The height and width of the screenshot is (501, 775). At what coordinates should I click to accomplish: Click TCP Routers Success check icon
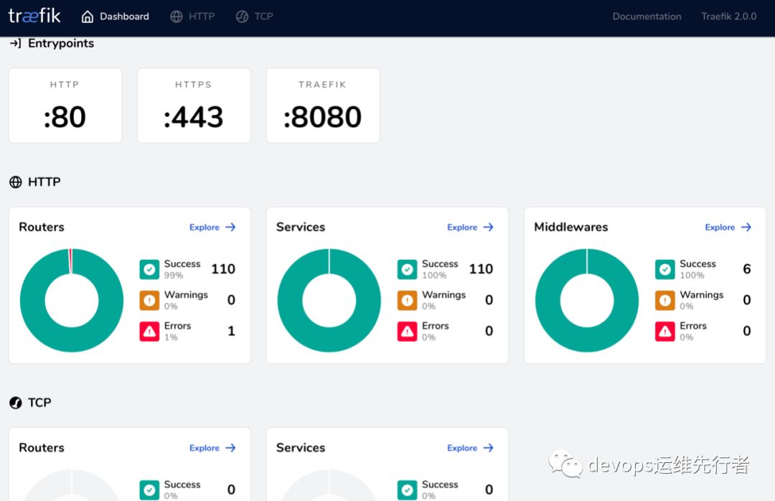pyautogui.click(x=149, y=490)
